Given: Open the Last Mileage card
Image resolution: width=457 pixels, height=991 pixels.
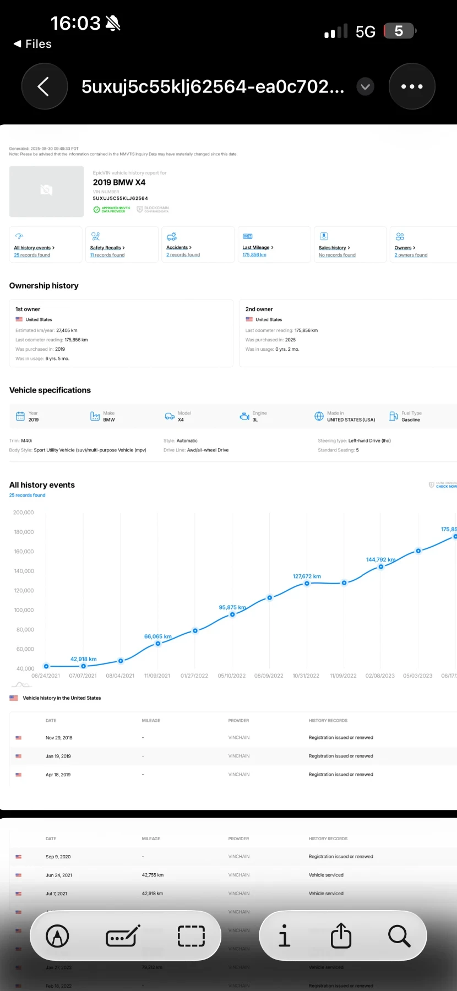Looking at the screenshot, I should (258, 248).
